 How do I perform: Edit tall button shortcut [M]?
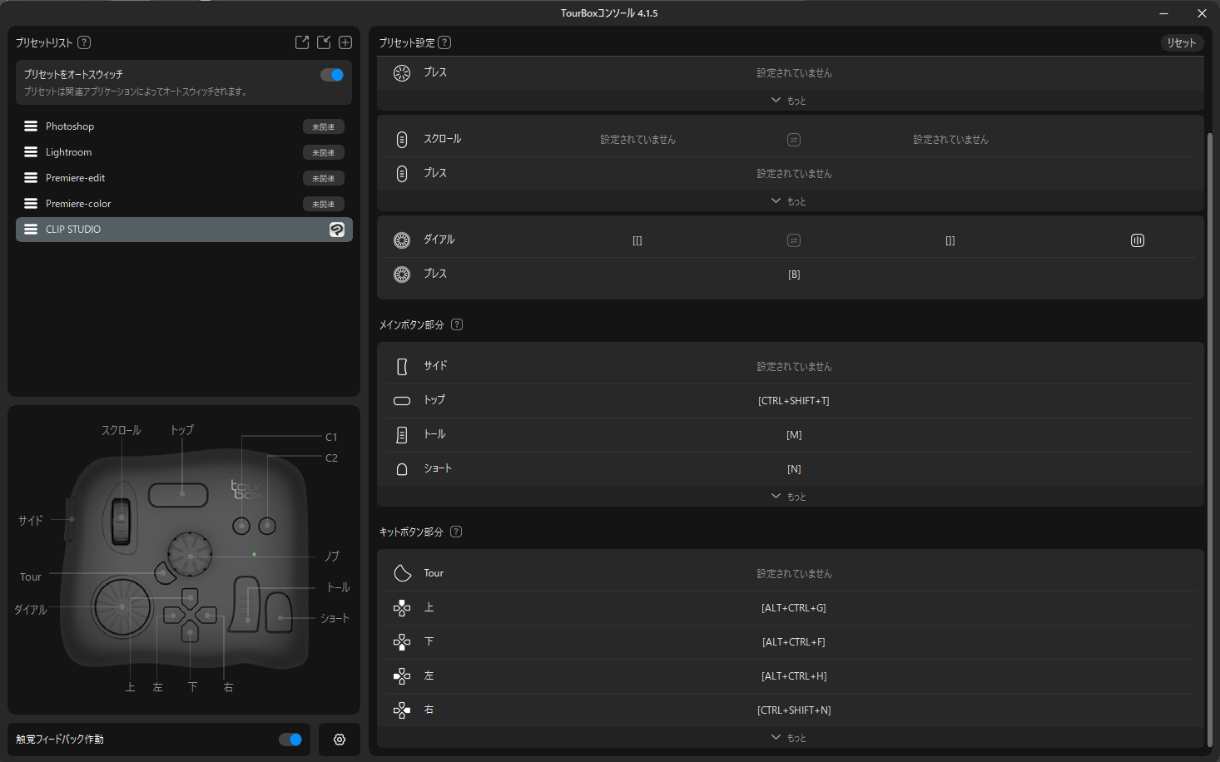794,435
